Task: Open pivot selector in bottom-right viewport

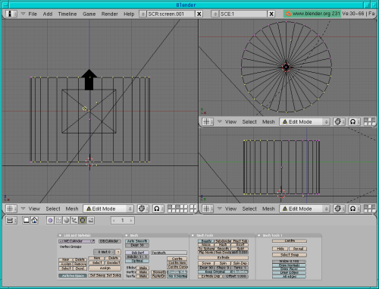Action: pos(354,209)
